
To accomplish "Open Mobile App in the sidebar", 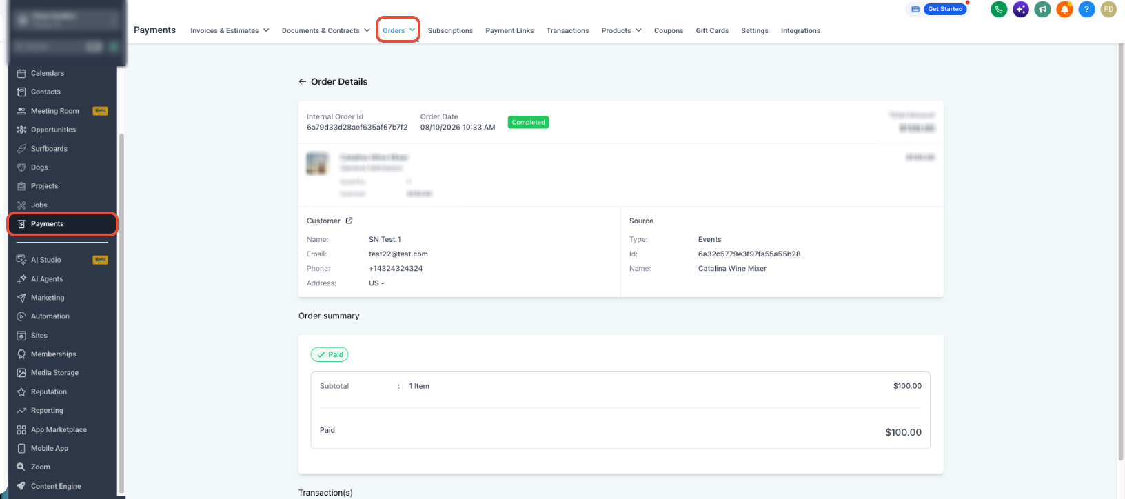I will (50, 449).
